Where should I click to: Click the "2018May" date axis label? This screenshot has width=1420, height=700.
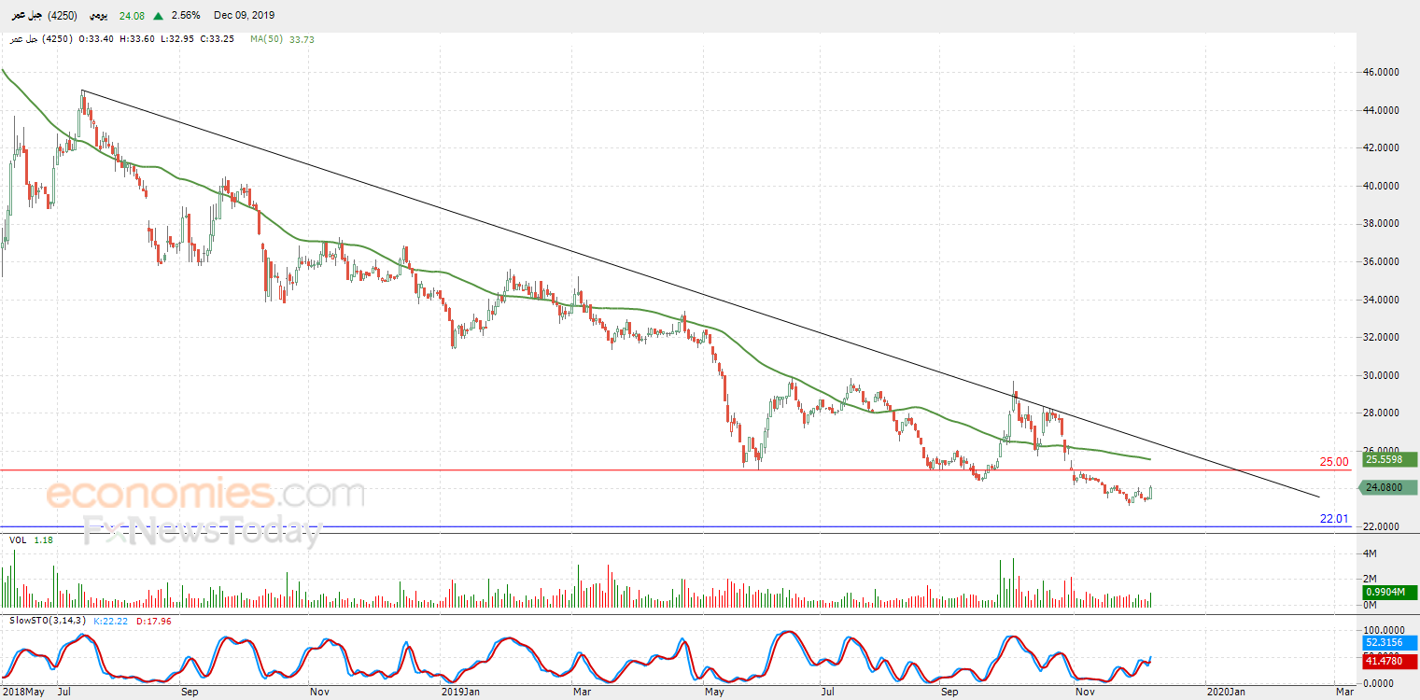pos(22,692)
